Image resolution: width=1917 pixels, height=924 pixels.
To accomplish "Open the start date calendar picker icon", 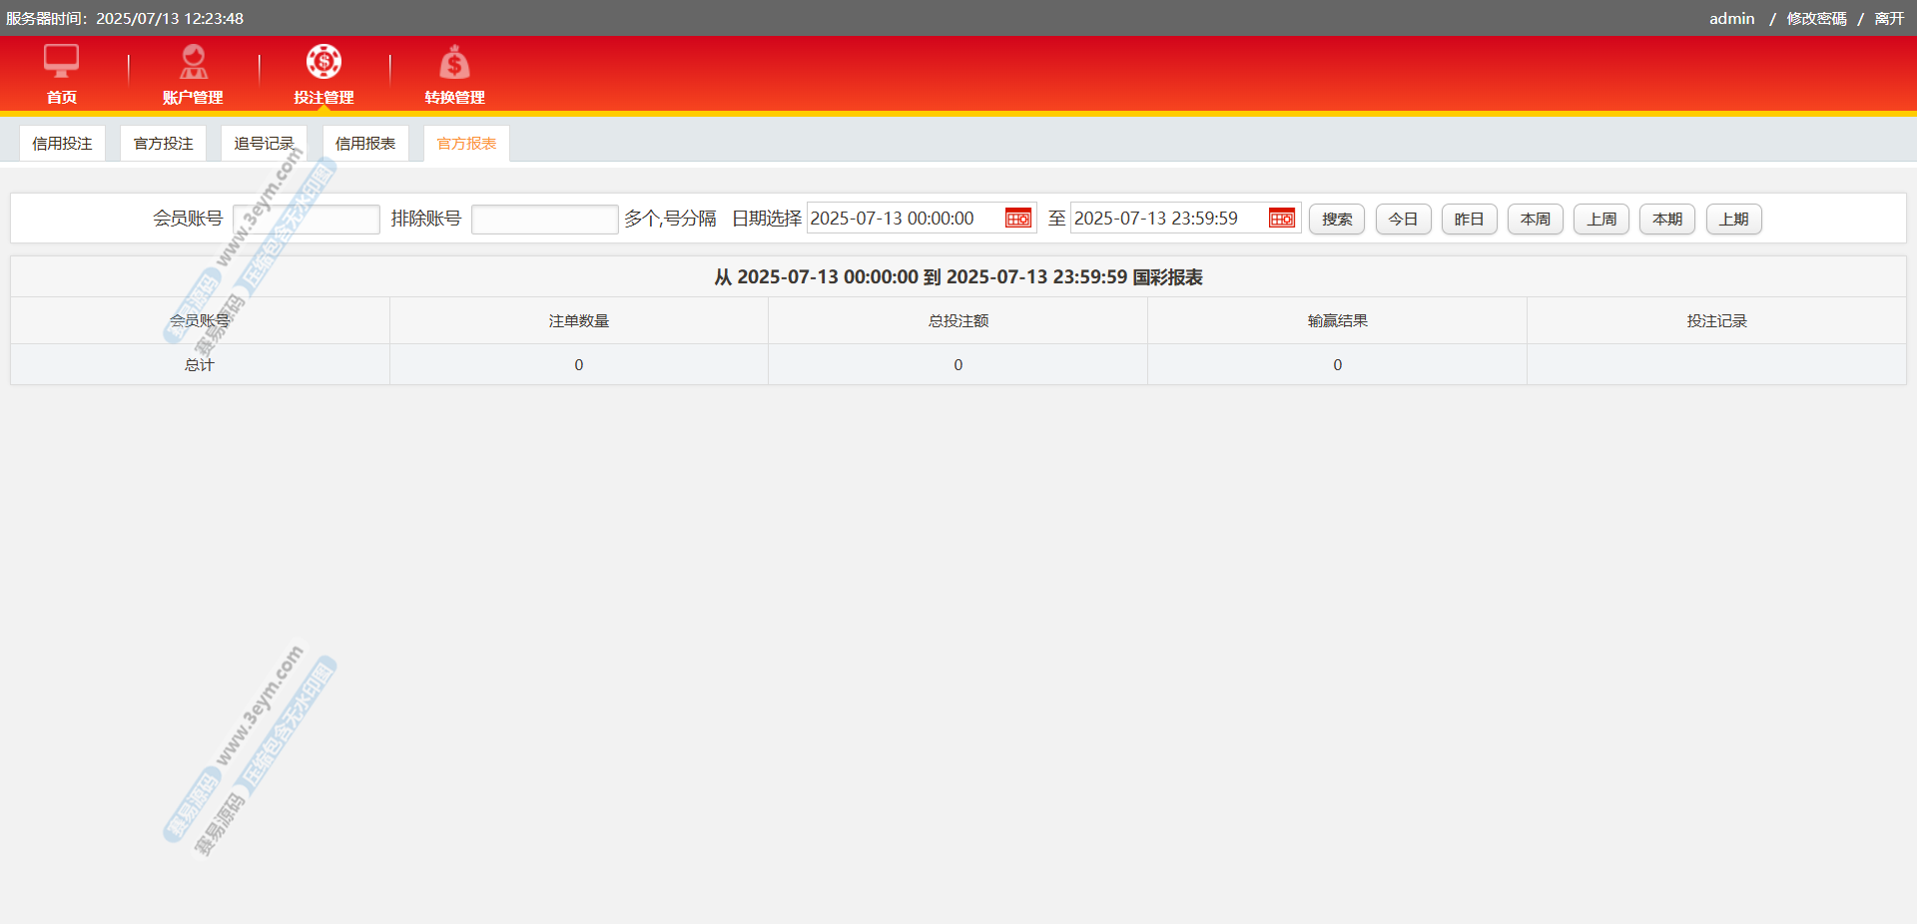I will point(1017,219).
